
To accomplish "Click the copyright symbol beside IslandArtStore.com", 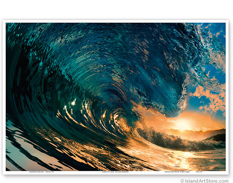I will (x=182, y=181).
